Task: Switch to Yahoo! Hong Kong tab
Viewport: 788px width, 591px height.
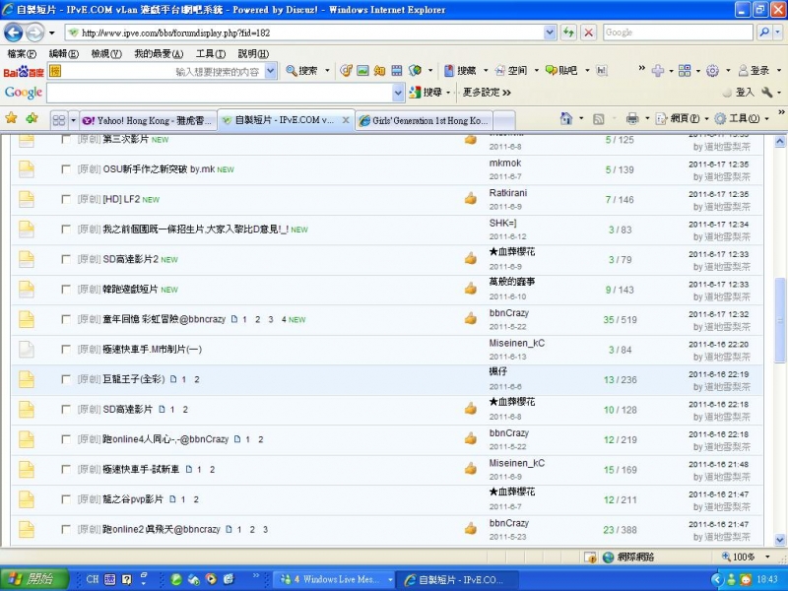Action: click(x=146, y=120)
